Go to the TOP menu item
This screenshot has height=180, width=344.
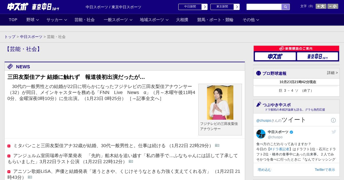click(x=13, y=20)
